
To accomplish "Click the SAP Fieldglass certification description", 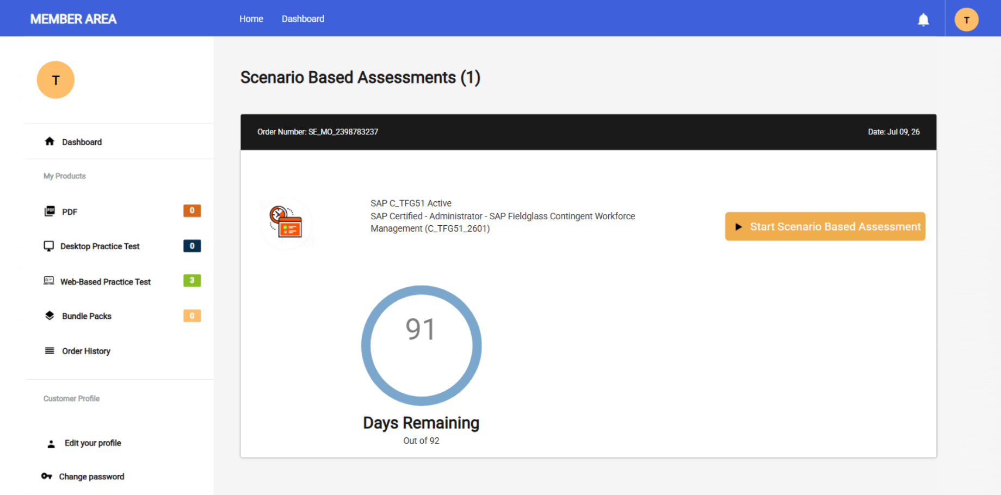I will (x=503, y=222).
